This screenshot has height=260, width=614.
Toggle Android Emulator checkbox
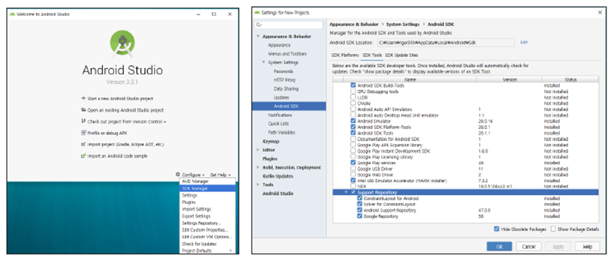tap(353, 121)
